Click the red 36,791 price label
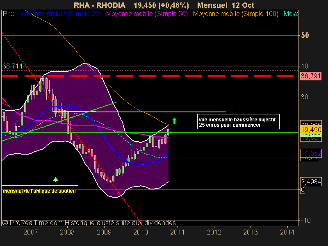328x246 pixels. tap(311, 76)
